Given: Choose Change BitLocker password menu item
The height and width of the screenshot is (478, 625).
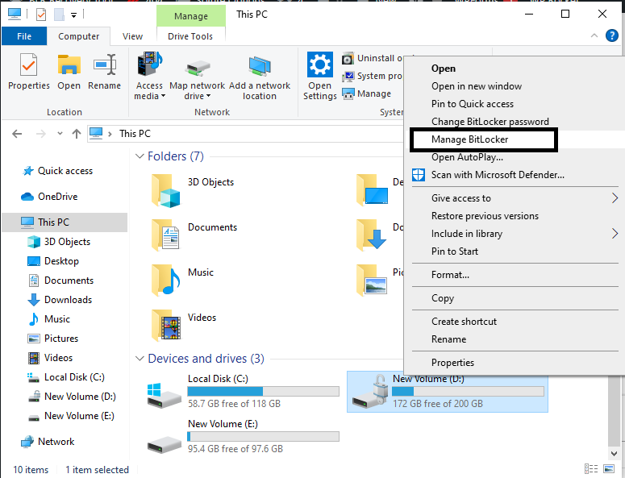Looking at the screenshot, I should (x=490, y=122).
